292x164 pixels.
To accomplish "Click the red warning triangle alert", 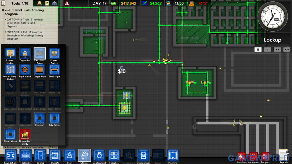I will pos(67,3).
